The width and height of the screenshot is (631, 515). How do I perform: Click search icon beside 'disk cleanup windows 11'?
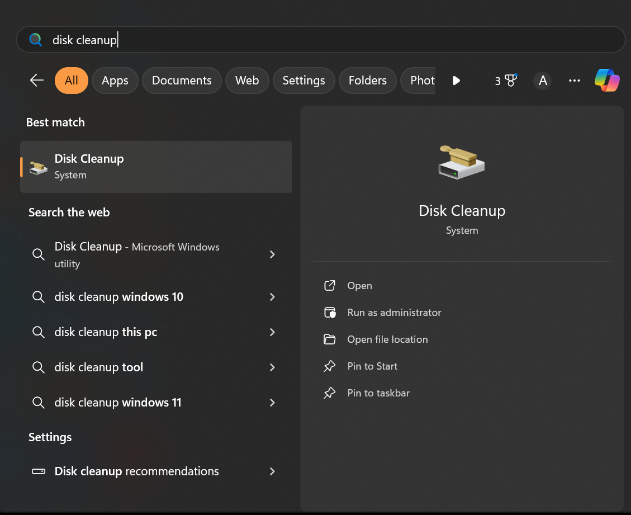pyautogui.click(x=38, y=402)
